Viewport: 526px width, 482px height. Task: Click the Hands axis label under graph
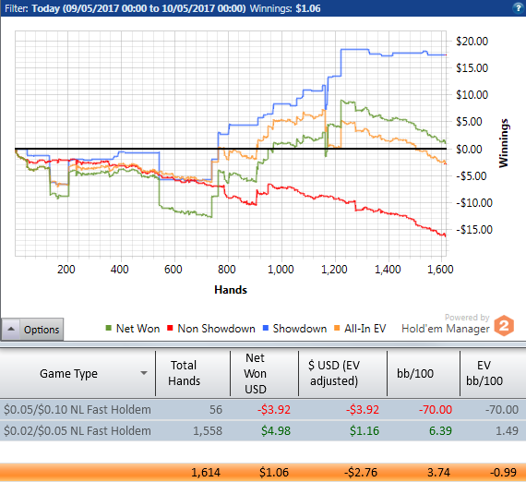(231, 289)
